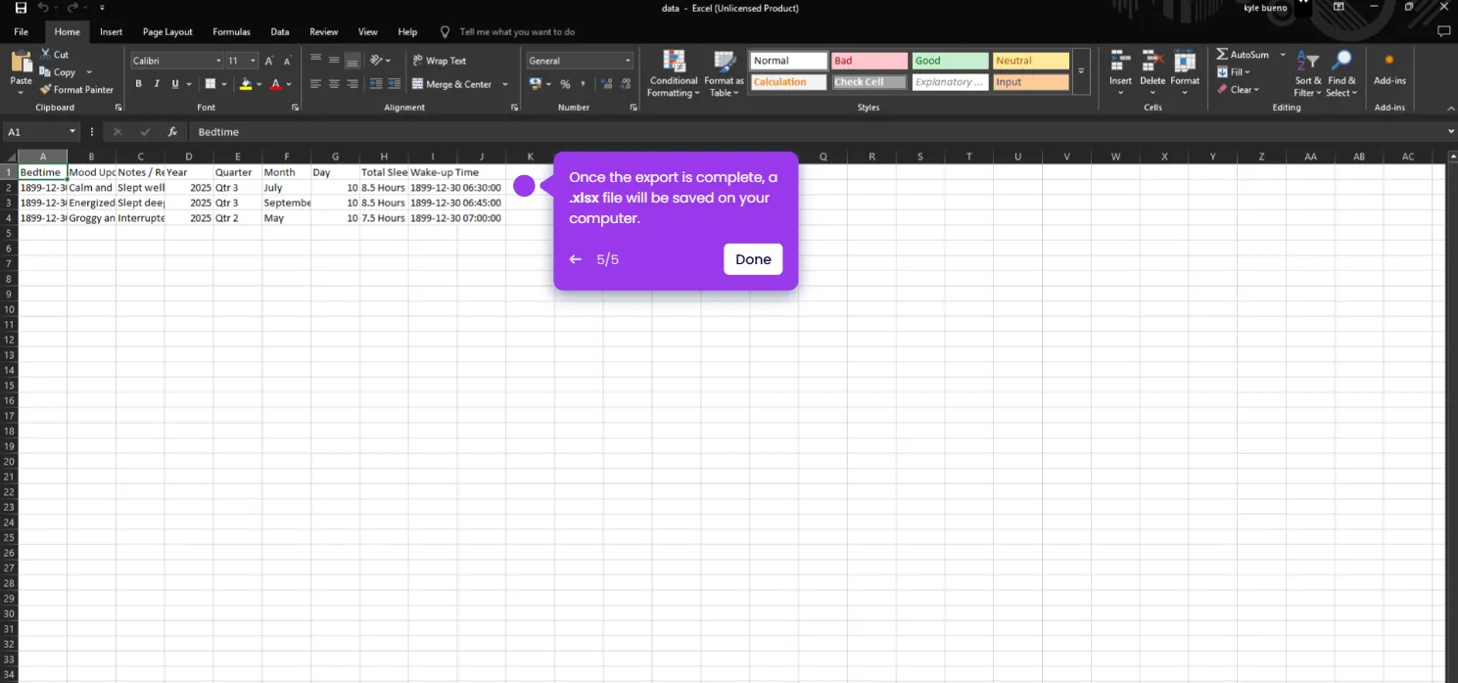Middle-align the cell contents
This screenshot has height=683, width=1458.
coord(334,61)
